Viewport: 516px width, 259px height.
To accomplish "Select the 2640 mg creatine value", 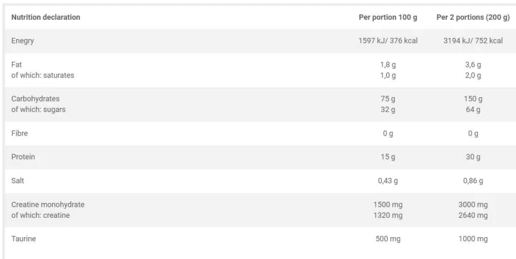I will [x=473, y=215].
